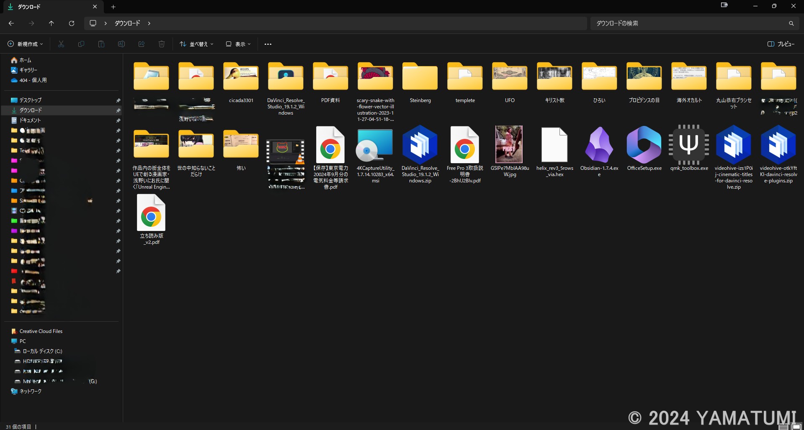Click the Cut scissors icon

[x=61, y=44]
